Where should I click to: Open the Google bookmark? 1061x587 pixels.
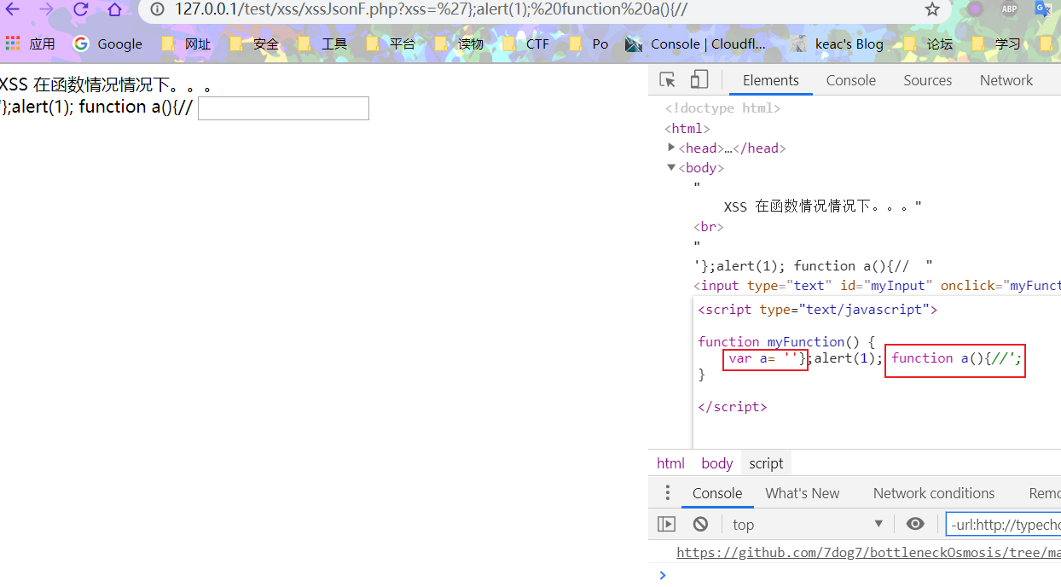[107, 44]
